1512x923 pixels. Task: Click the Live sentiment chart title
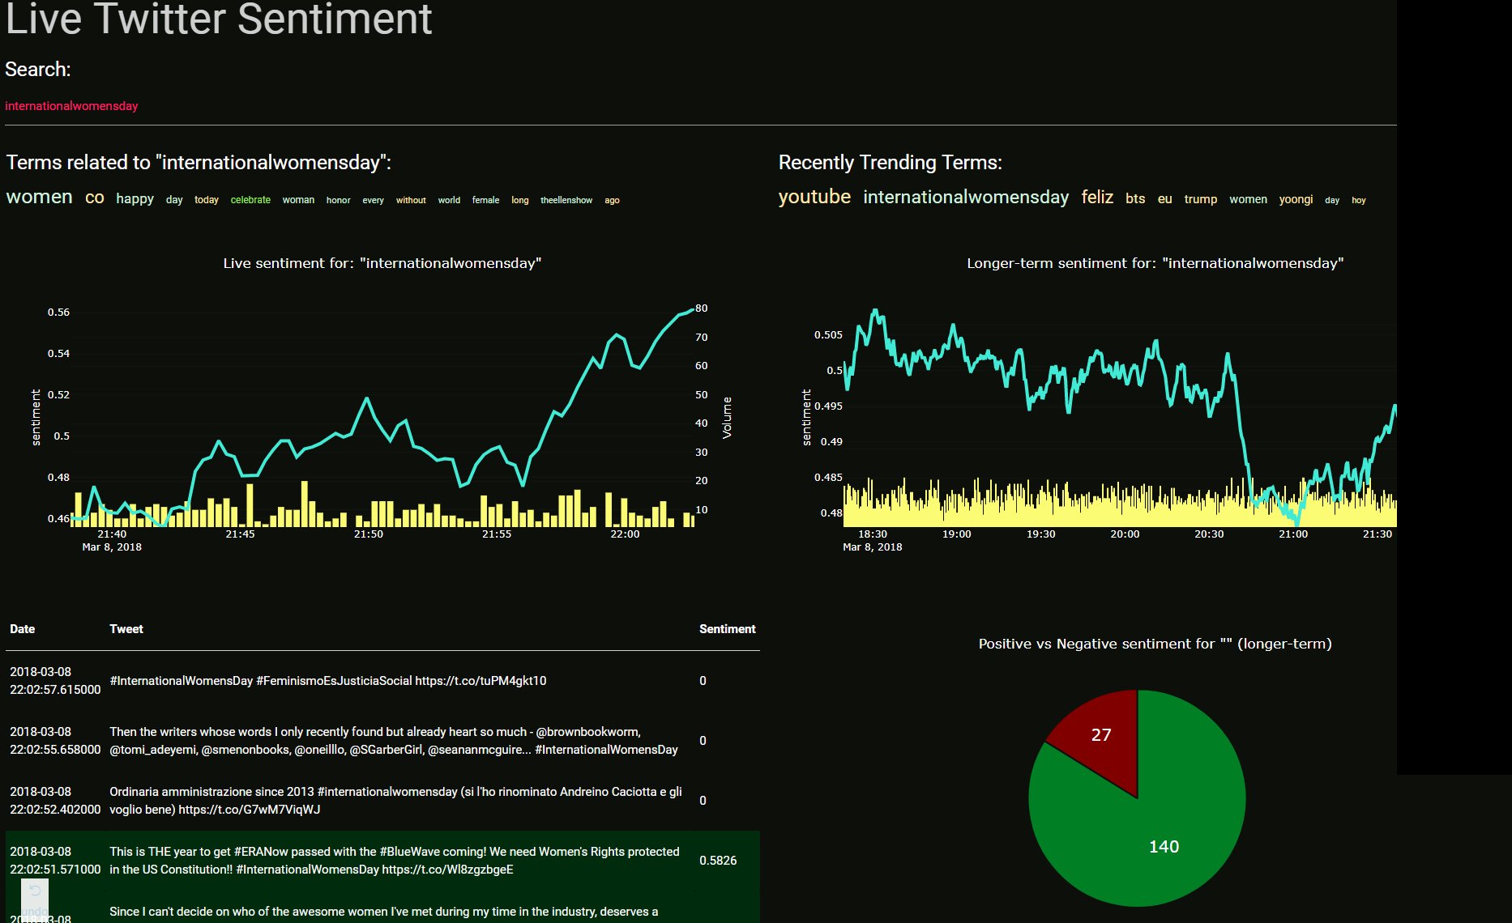click(382, 263)
